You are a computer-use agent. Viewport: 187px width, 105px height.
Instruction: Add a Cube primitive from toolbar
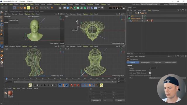click(x=68, y=8)
